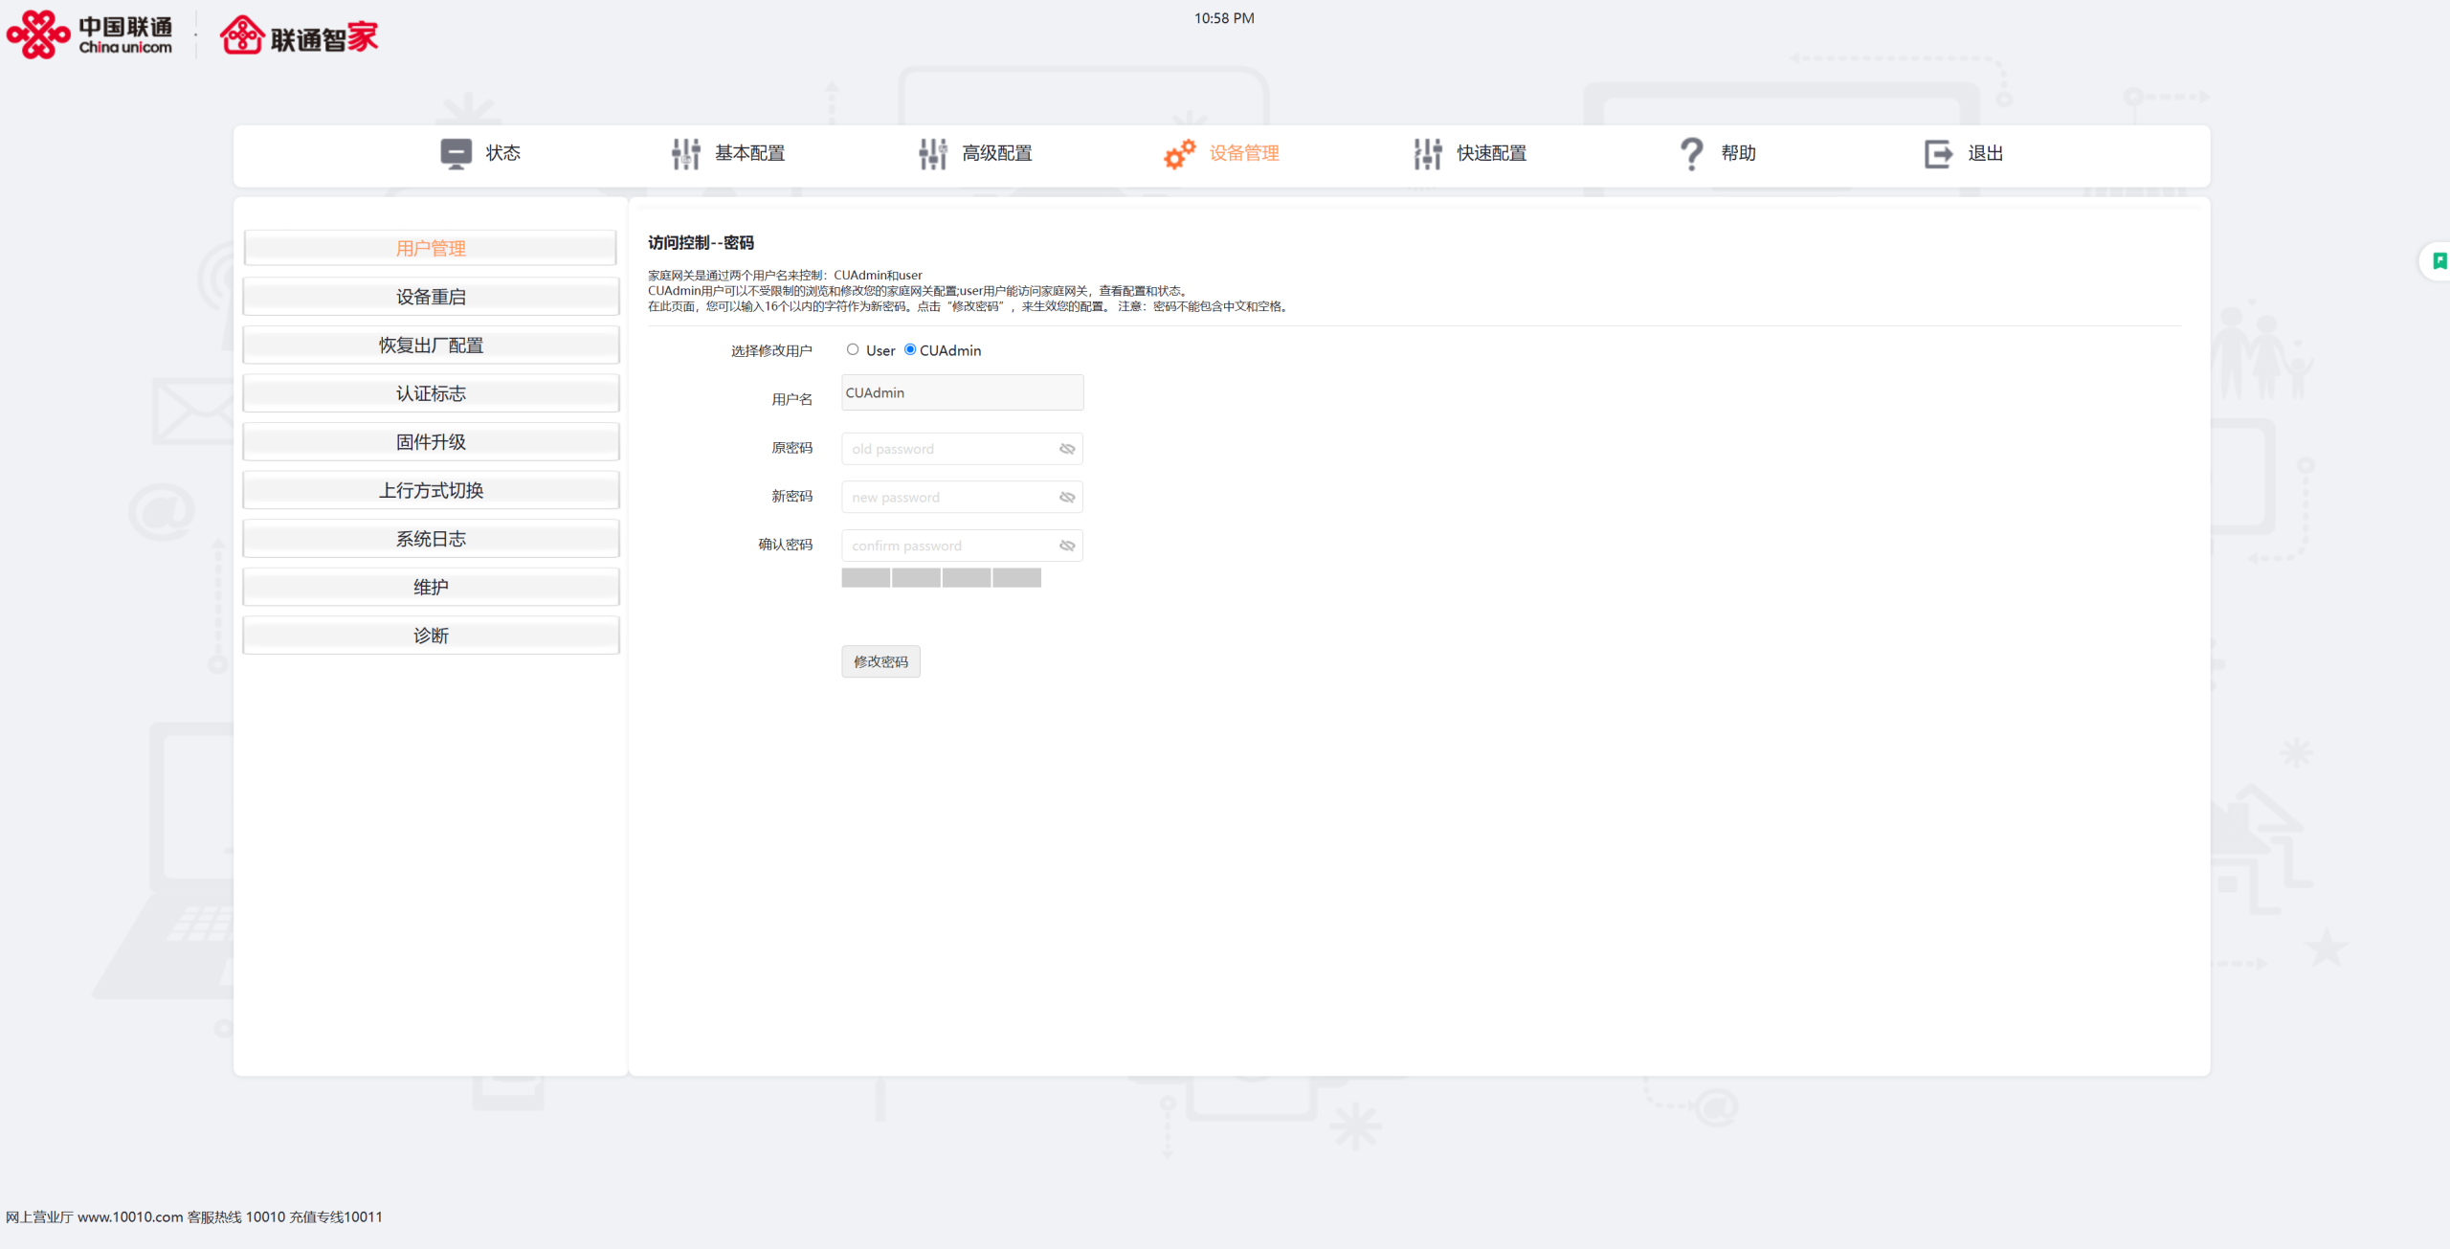The height and width of the screenshot is (1249, 2450).
Task: Click the 状态 monitor icon
Action: (x=456, y=153)
